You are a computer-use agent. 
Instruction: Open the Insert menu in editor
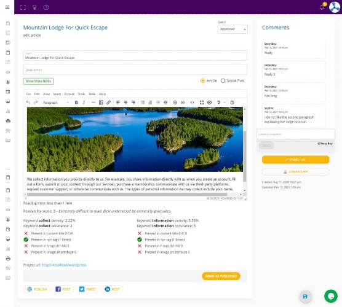[x=57, y=94]
